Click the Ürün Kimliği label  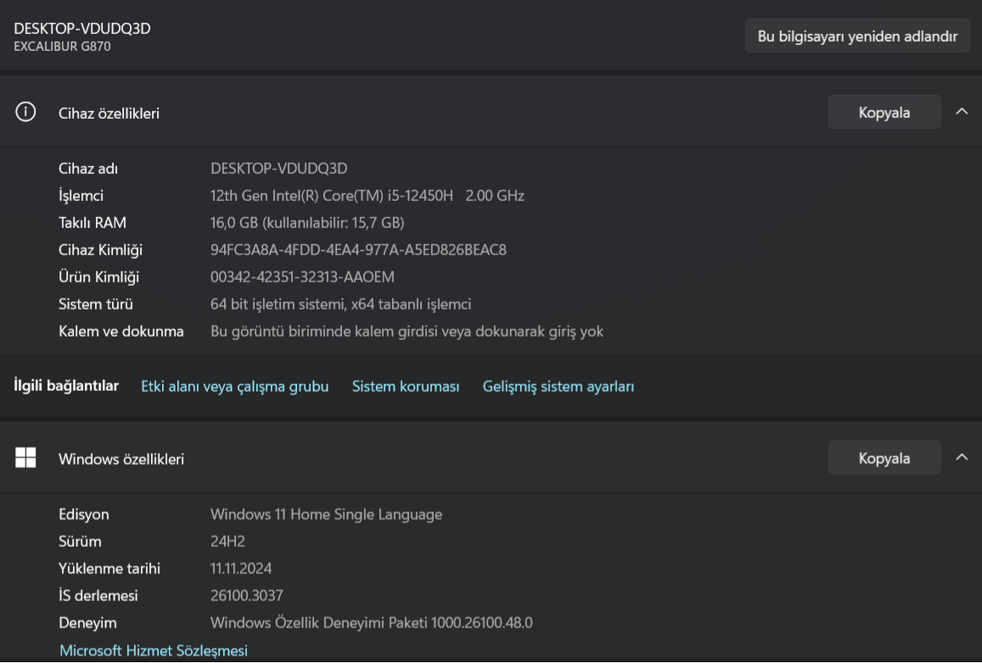point(99,277)
